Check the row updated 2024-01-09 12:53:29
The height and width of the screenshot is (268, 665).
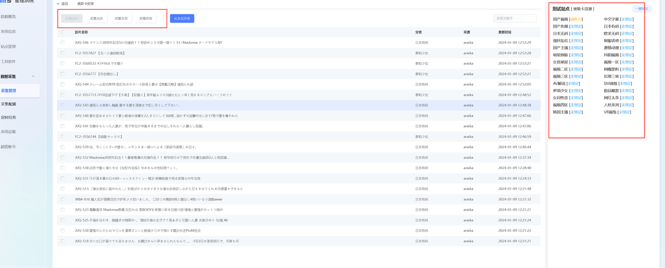pyautogui.click(x=63, y=42)
